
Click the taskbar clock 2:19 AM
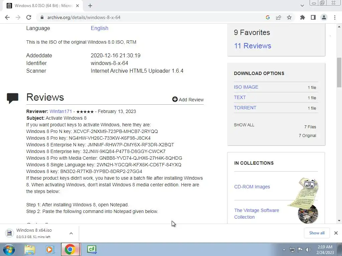(x=325, y=250)
